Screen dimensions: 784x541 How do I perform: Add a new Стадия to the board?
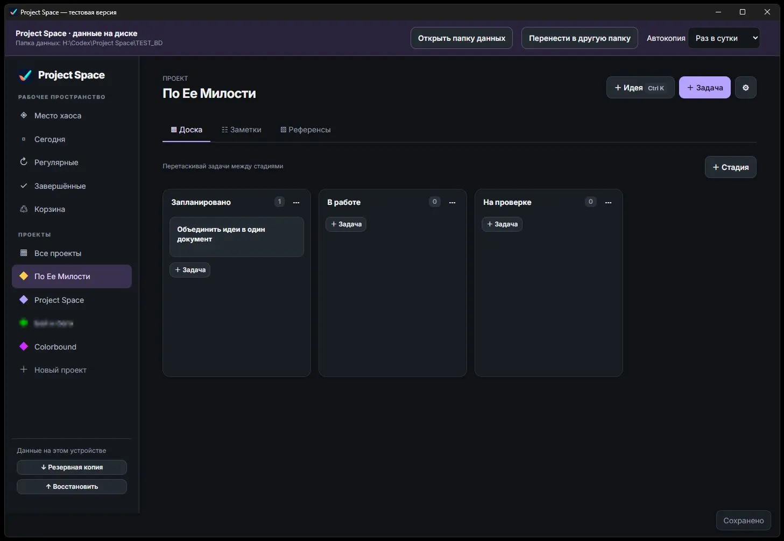click(730, 167)
